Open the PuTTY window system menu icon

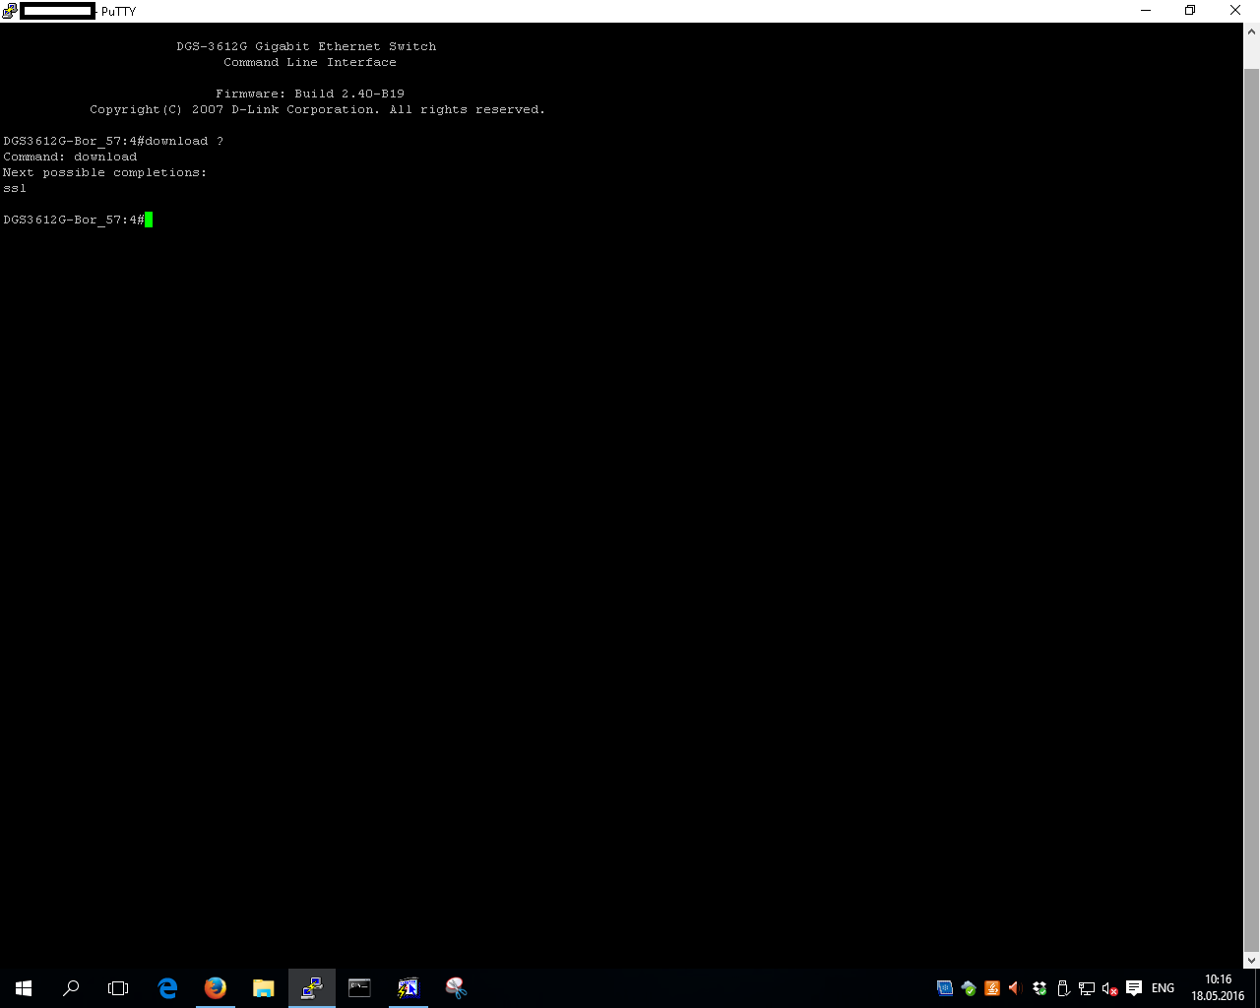click(x=10, y=11)
